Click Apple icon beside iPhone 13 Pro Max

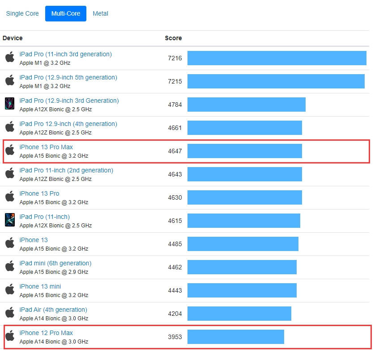point(10,150)
